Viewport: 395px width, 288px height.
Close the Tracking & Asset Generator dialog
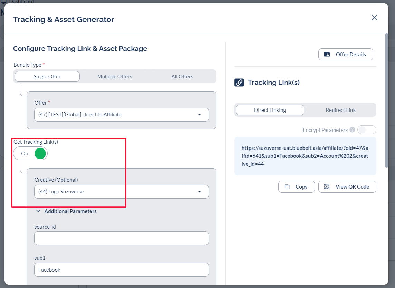374,18
